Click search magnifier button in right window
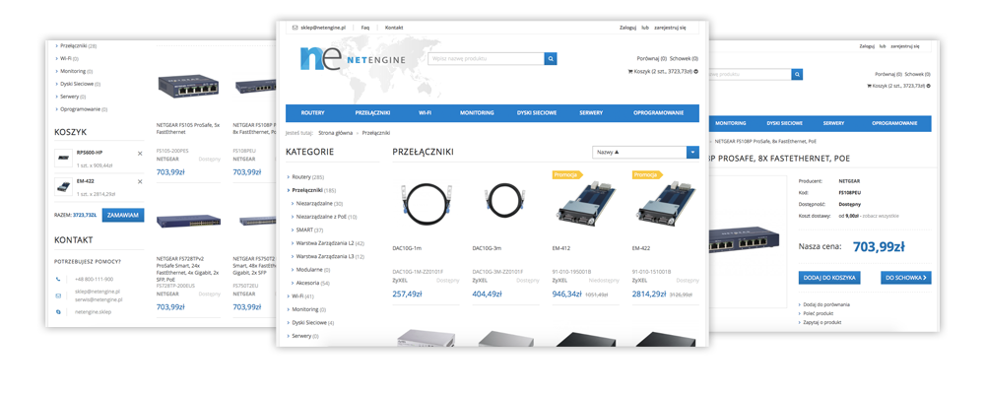 coord(797,74)
